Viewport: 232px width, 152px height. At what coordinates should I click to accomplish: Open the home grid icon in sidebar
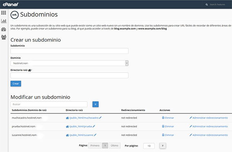(x=3, y=13)
